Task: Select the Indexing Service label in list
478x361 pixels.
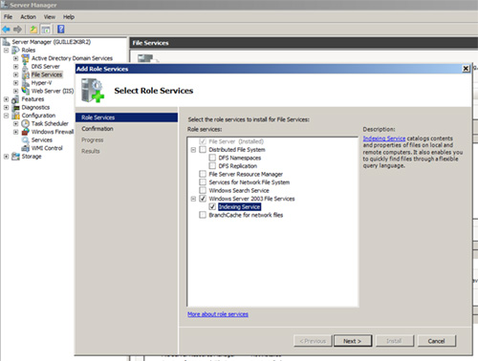Action: [x=239, y=207]
